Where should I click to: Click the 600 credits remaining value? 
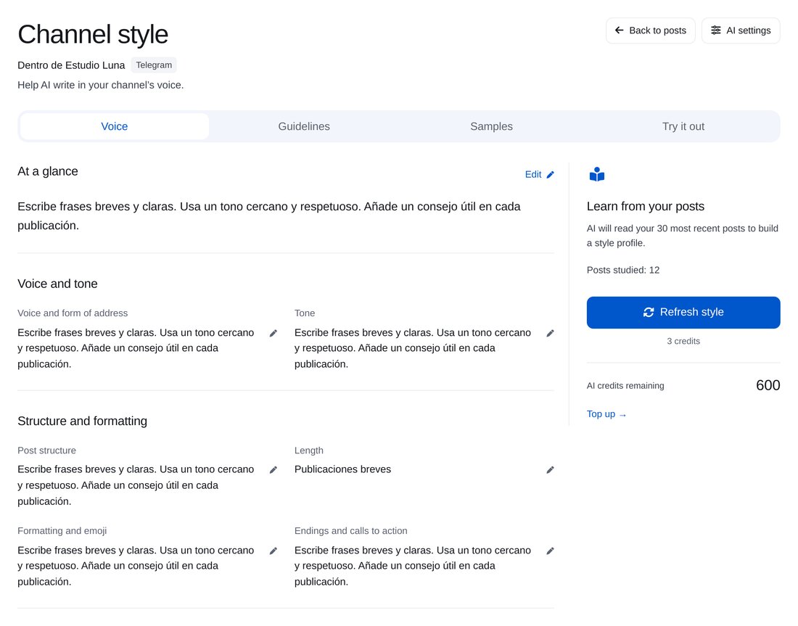click(x=768, y=385)
